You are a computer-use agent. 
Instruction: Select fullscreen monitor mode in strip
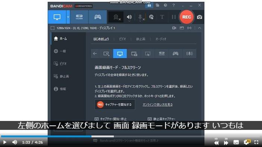point(120,54)
